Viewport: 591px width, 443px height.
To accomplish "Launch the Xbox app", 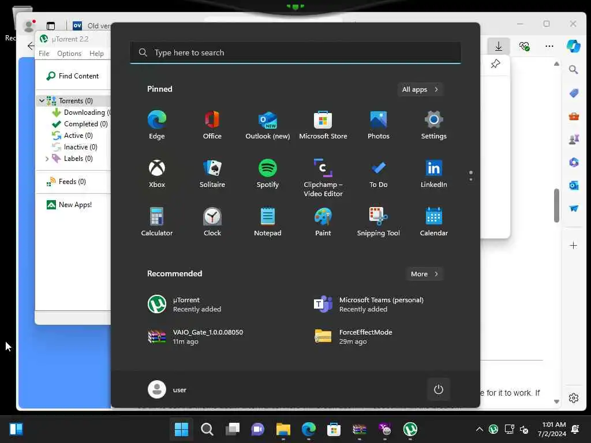I will pos(157,173).
